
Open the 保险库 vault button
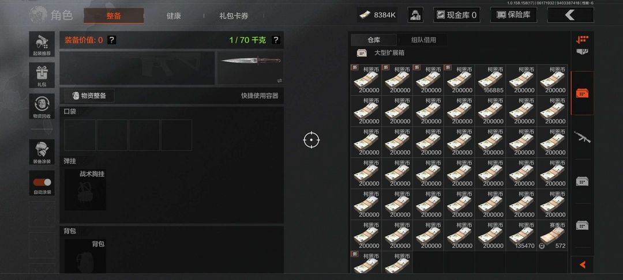(x=513, y=15)
